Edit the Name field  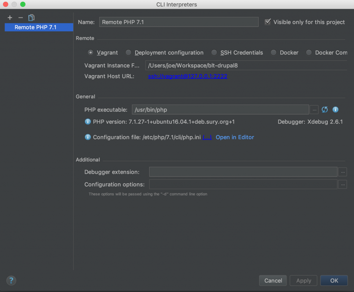[179, 22]
